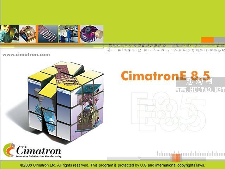This screenshot has width=225, height=169.
Task: Click the print-like icon in toolbar strip
Action: (x=119, y=50)
